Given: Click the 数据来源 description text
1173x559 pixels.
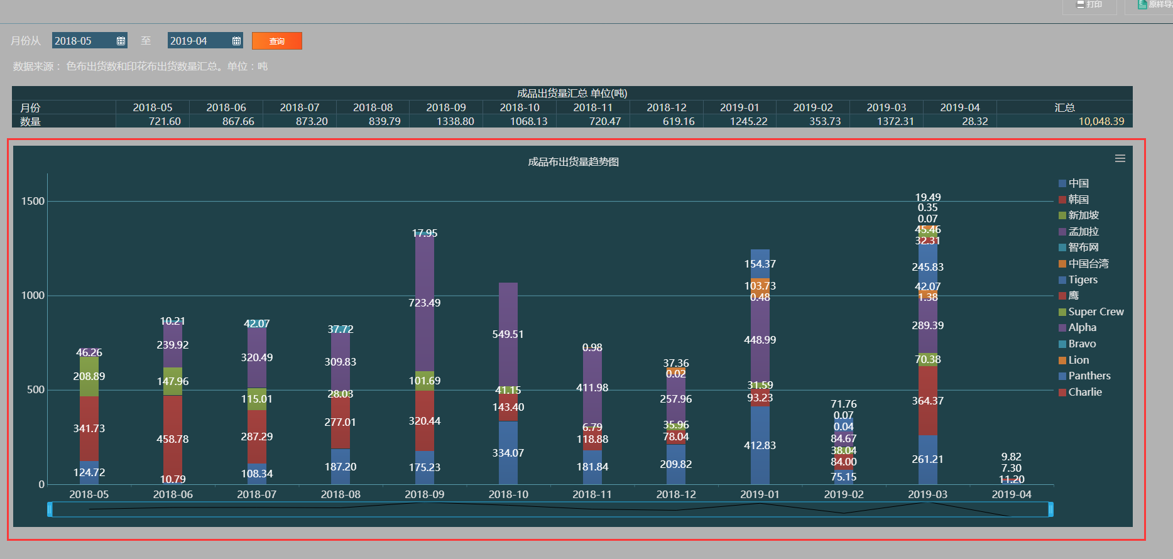Looking at the screenshot, I should click(140, 66).
